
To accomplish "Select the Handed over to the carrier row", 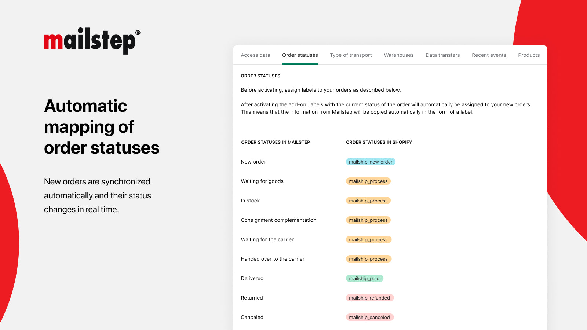I will point(273,259).
